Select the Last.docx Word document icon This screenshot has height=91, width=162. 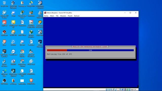coord(31,43)
